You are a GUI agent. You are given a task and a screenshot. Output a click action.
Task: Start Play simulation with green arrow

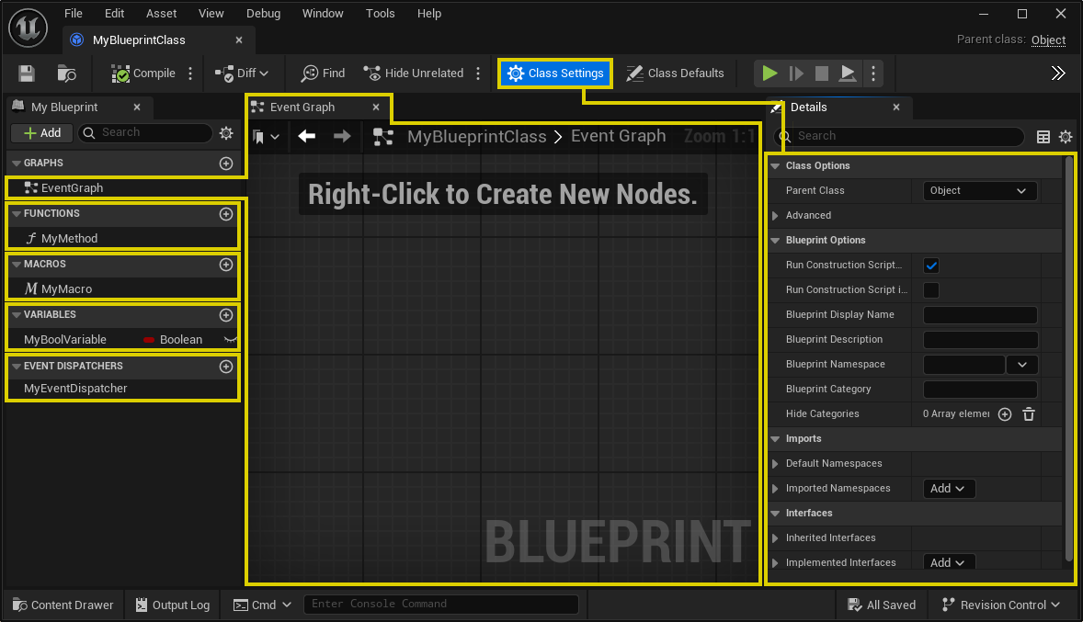tap(769, 74)
